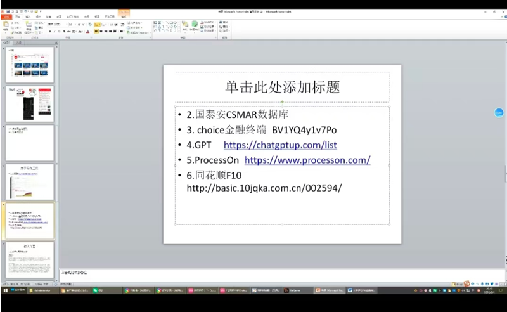The width and height of the screenshot is (507, 312).
Task: Toggle Italic formatting
Action: click(x=55, y=32)
